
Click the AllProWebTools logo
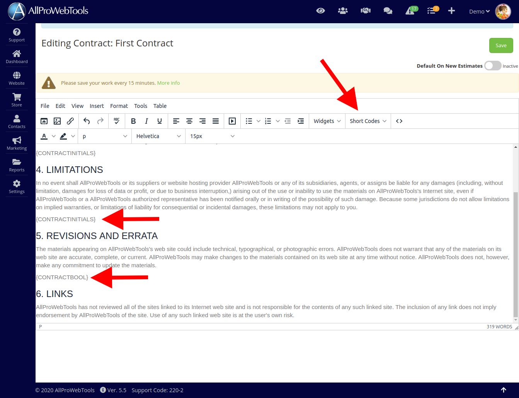(48, 11)
